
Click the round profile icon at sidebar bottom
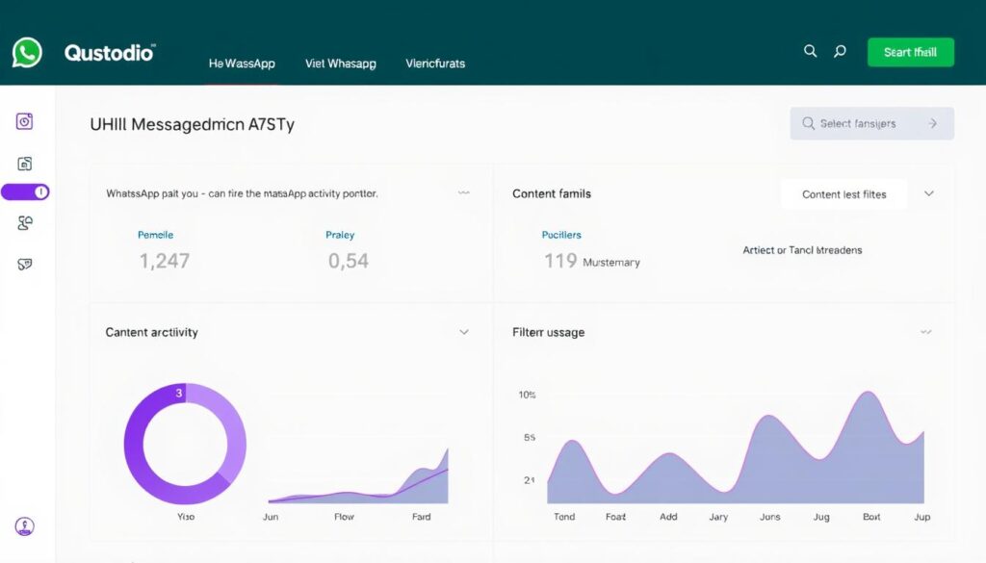25,526
